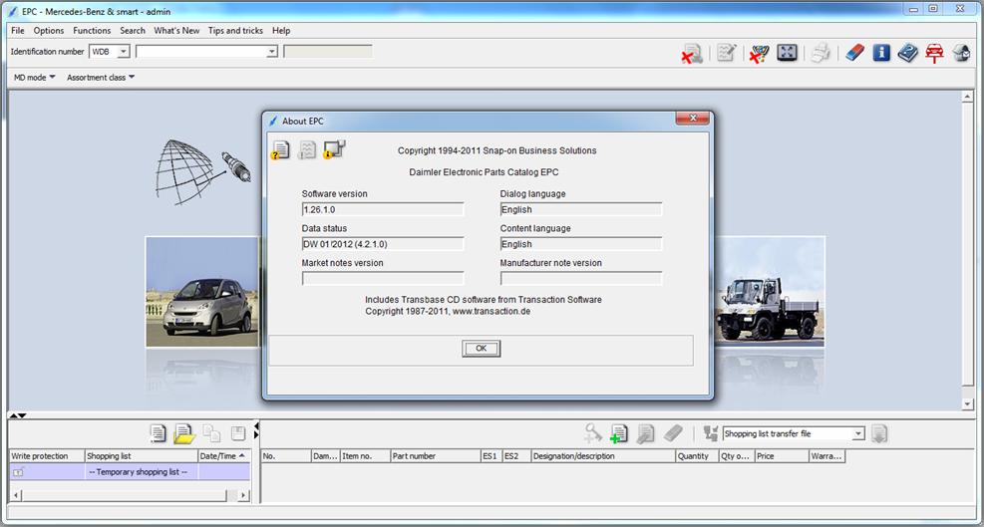Open the blue help book icon
Screen dimensions: 984x527
coord(907,53)
